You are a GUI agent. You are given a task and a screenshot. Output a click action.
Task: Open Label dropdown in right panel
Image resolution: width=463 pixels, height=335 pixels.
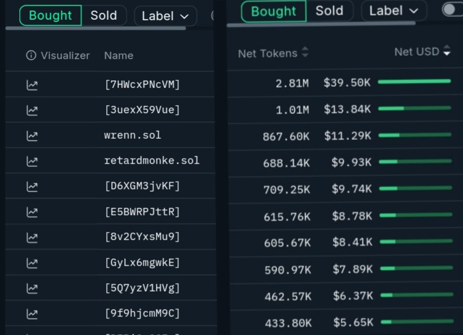point(394,11)
